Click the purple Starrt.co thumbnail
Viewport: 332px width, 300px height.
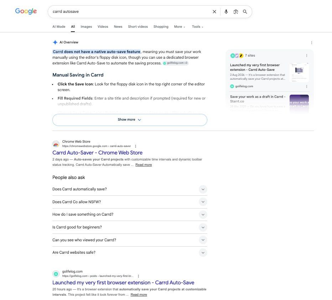(x=299, y=104)
